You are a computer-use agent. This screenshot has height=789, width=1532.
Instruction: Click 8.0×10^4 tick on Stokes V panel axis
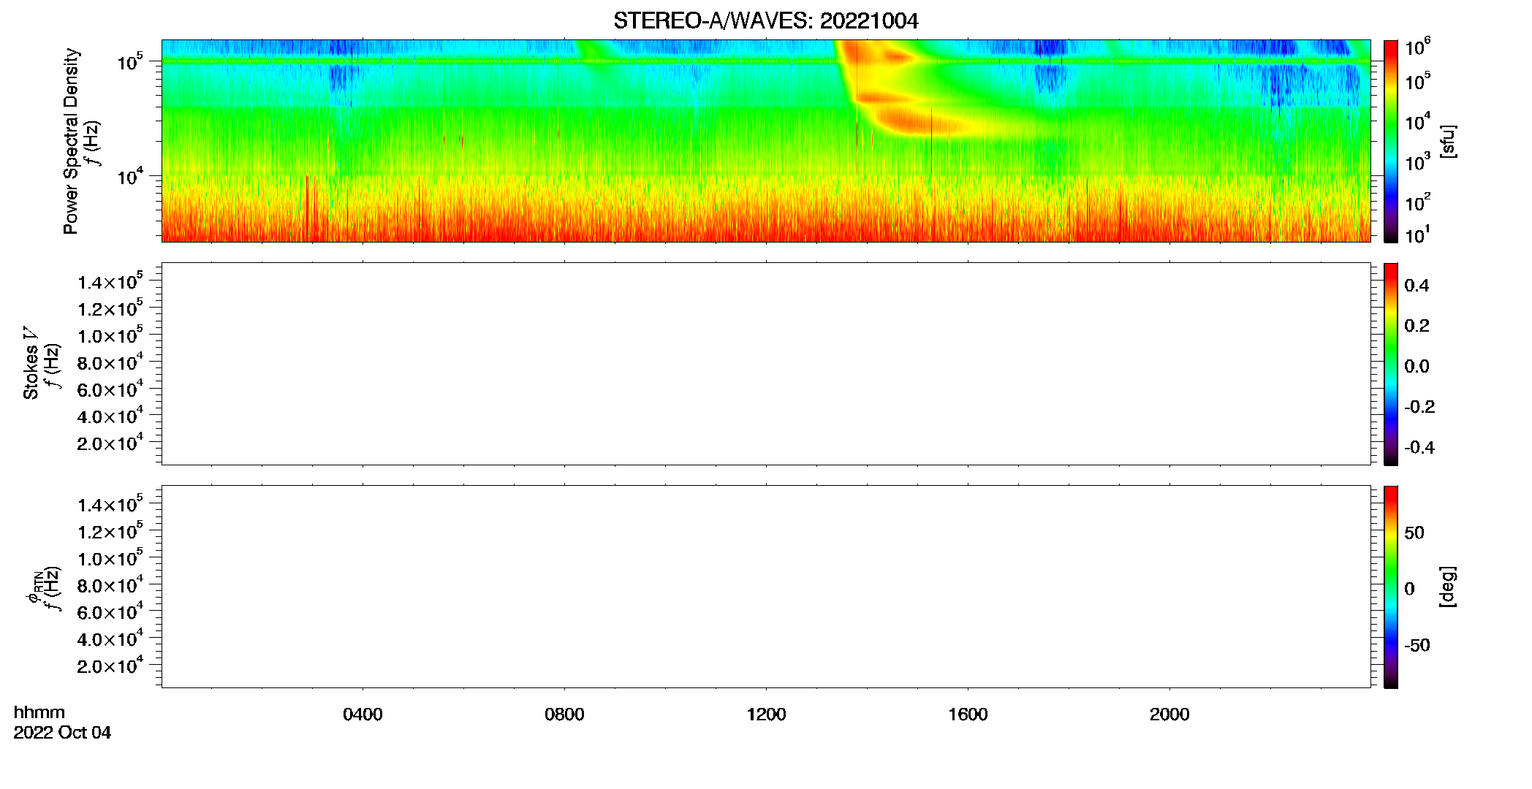pos(110,362)
